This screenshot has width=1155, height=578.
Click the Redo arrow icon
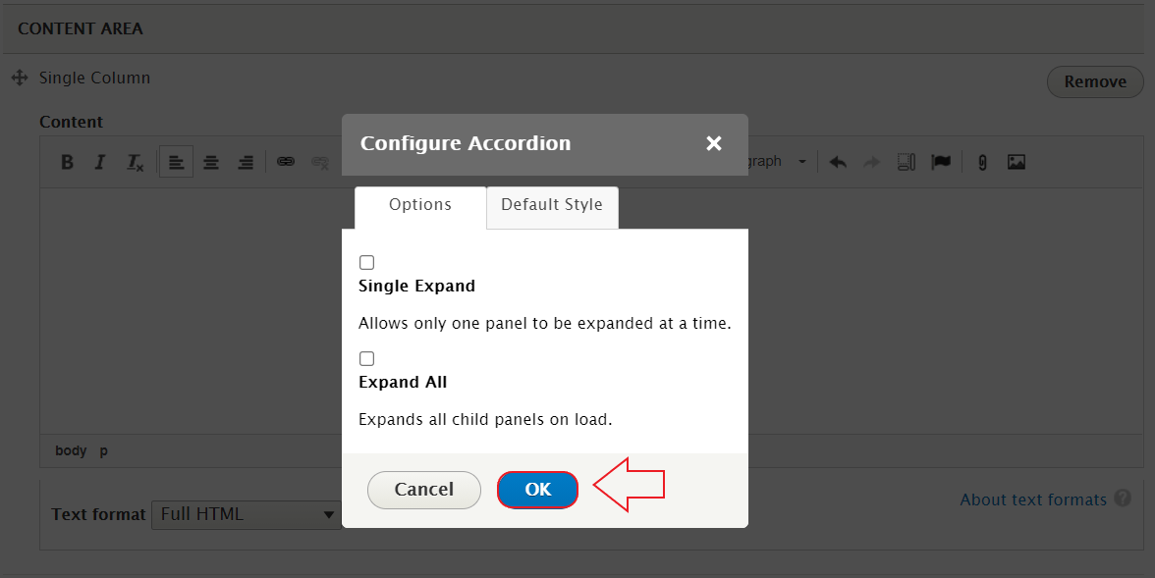coord(871,161)
